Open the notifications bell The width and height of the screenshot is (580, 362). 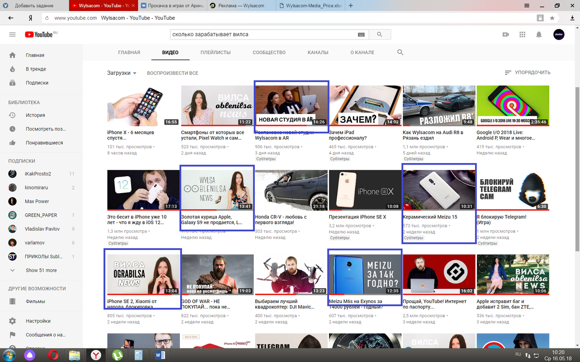click(539, 35)
